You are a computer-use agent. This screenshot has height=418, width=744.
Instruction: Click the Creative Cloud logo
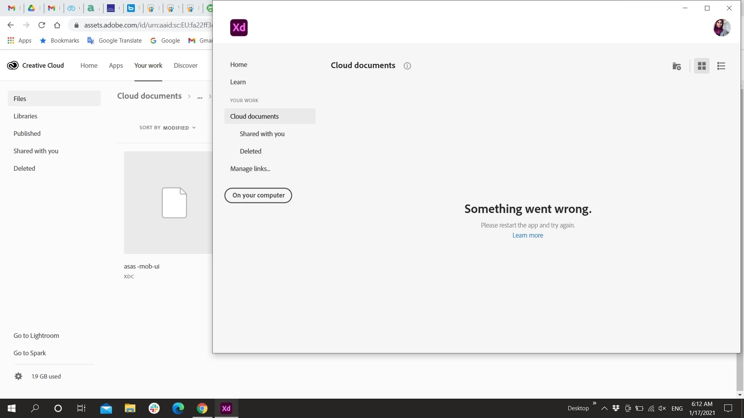click(13, 65)
